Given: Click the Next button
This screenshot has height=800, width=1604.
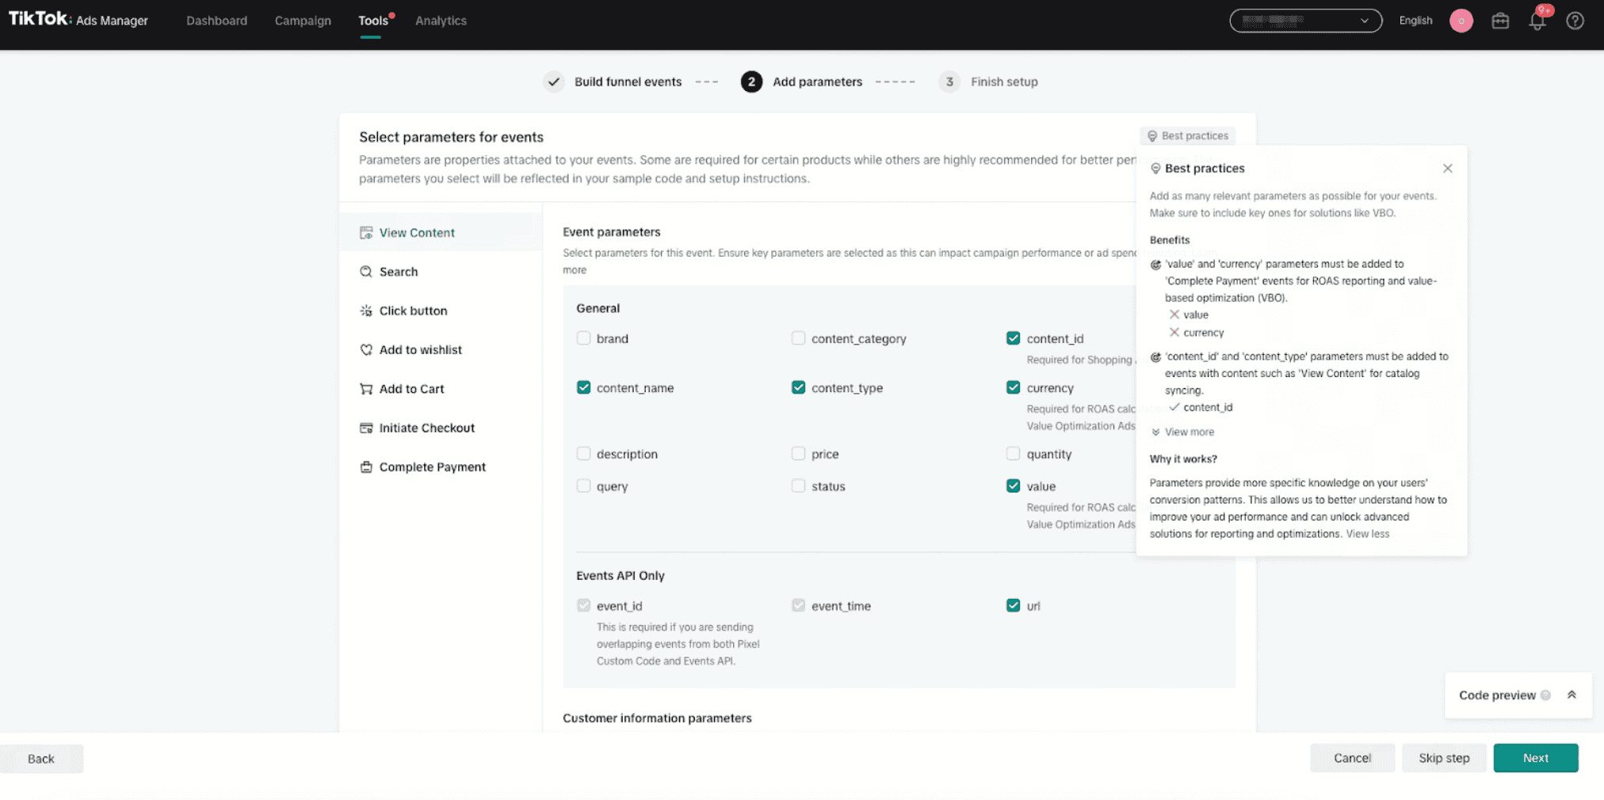Looking at the screenshot, I should point(1535,758).
